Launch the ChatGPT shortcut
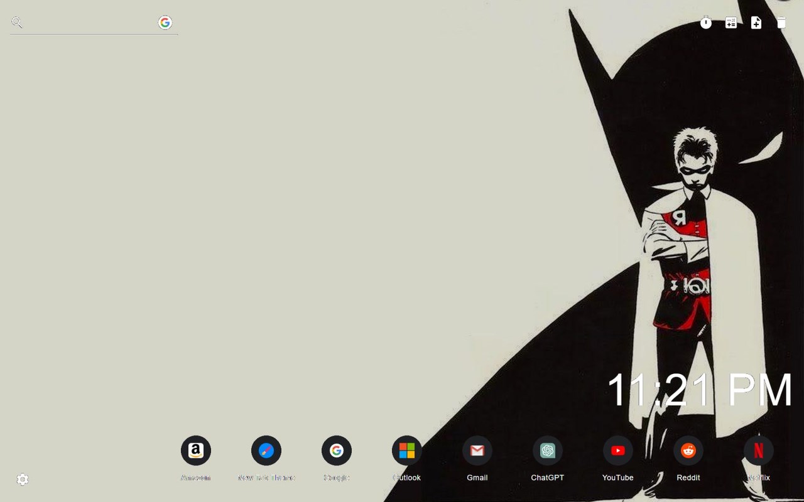Screen dimensions: 804x502 tap(548, 451)
